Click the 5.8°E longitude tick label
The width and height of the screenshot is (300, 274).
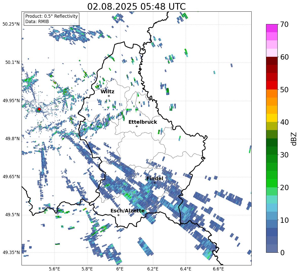pos(87,269)
